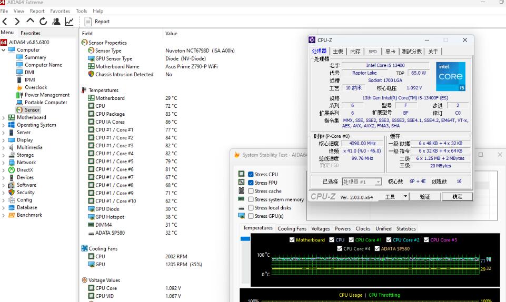The image size is (506, 302).
Task: Click the CPU-Z 工具 button
Action: click(390, 197)
